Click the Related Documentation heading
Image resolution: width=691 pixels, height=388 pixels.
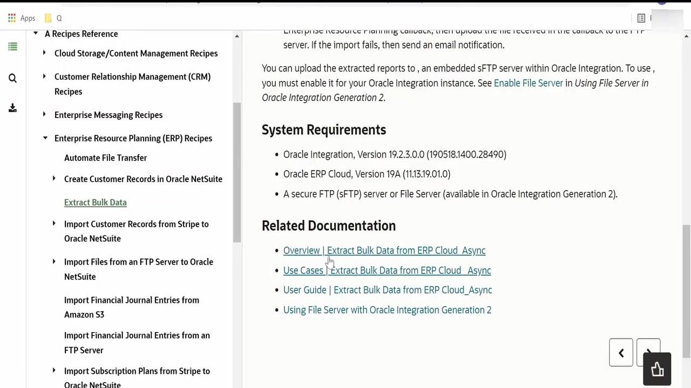point(329,226)
